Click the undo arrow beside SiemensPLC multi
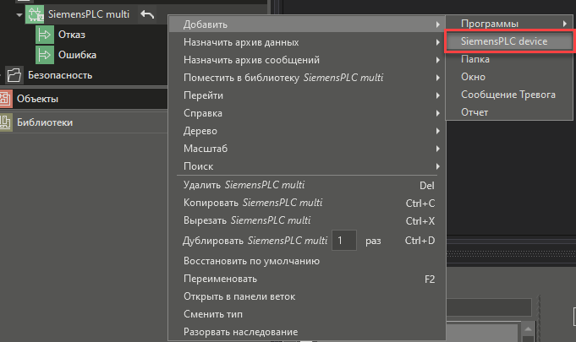The width and height of the screenshot is (576, 342). tap(147, 14)
